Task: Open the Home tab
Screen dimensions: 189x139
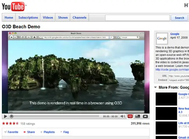Action: pos(9,17)
